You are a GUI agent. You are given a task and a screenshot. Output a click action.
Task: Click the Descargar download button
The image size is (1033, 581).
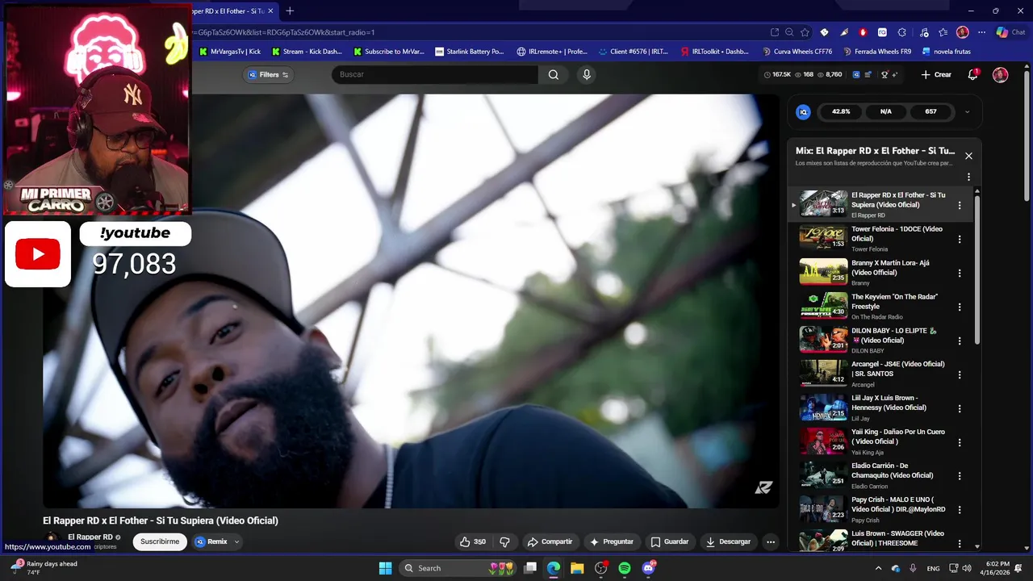coord(728,541)
